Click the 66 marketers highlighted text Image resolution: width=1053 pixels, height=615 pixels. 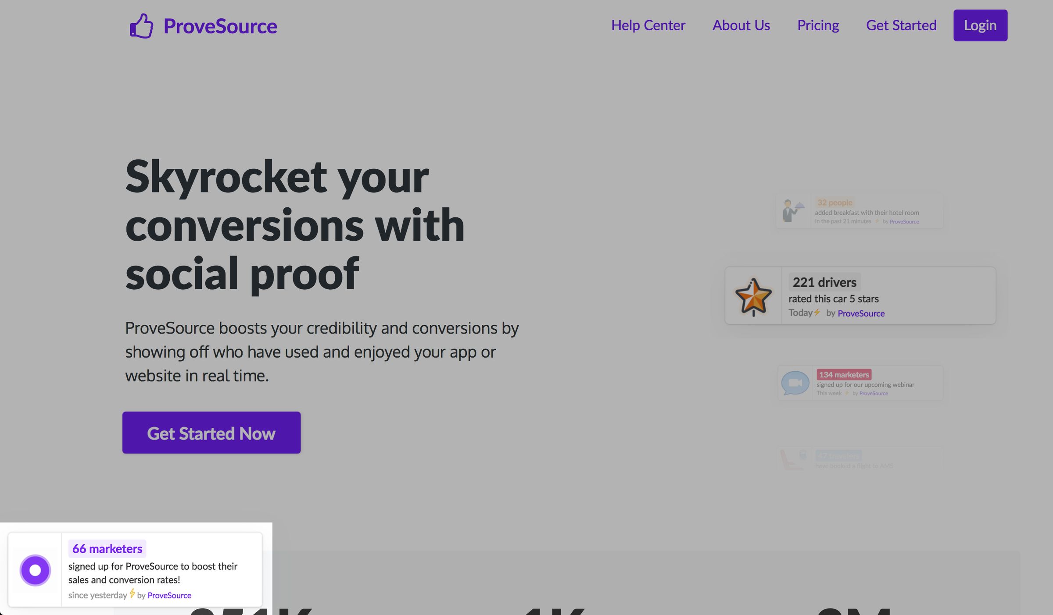point(107,548)
